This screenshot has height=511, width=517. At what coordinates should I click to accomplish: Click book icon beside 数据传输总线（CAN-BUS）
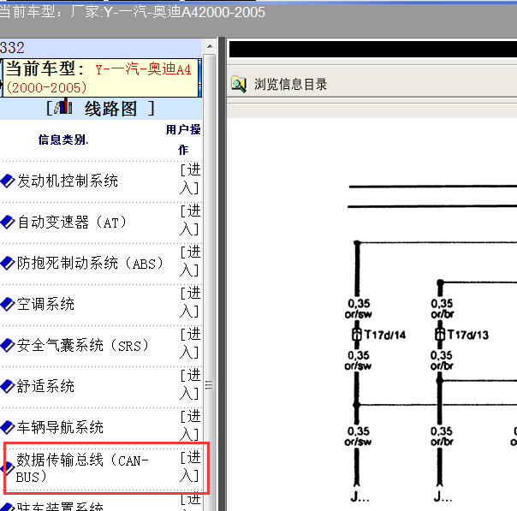click(x=8, y=468)
